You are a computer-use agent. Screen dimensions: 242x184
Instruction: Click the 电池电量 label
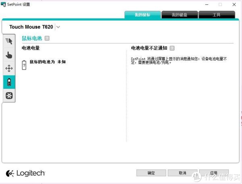[x=31, y=48]
